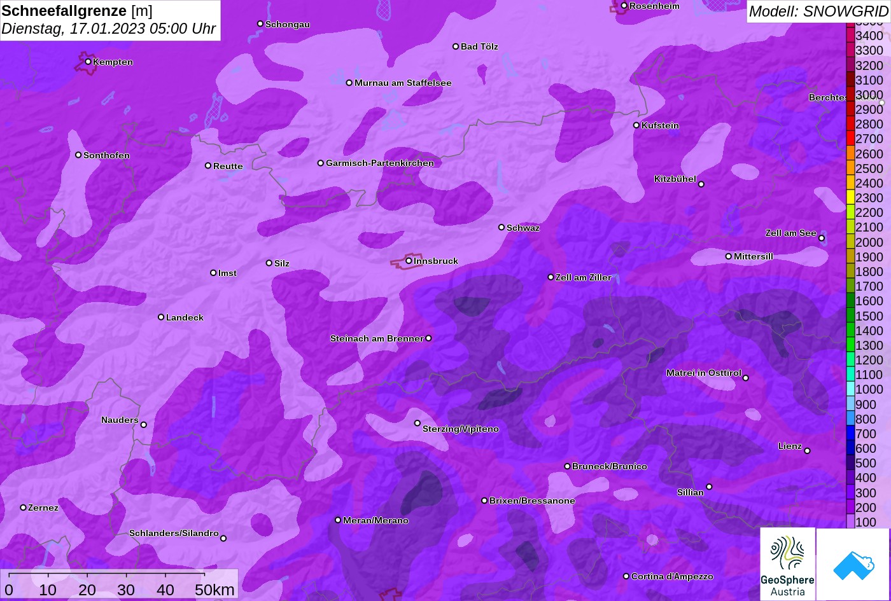This screenshot has width=891, height=601.
Task: Click the Rosenheim city marker
Action: coord(624,6)
